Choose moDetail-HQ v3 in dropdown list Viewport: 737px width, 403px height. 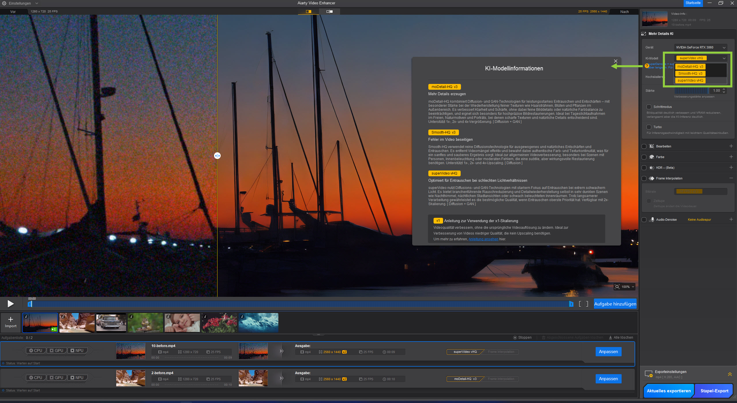(690, 67)
